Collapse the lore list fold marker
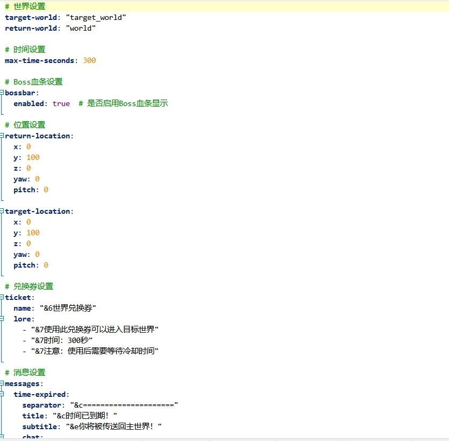Image resolution: width=449 pixels, height=441 pixels. (x=2, y=318)
